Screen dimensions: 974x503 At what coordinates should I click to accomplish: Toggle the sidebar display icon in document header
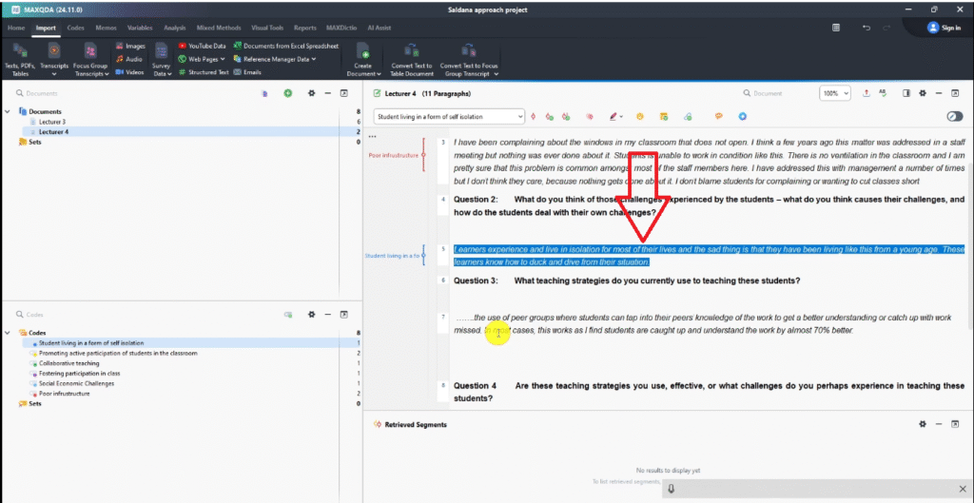[x=906, y=93]
